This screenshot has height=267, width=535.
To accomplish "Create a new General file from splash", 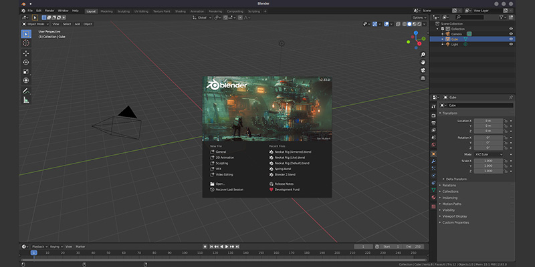I will pyautogui.click(x=221, y=152).
